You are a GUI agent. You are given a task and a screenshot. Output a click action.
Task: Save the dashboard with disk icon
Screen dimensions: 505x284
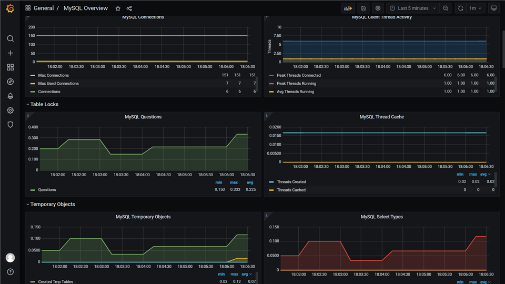click(363, 8)
